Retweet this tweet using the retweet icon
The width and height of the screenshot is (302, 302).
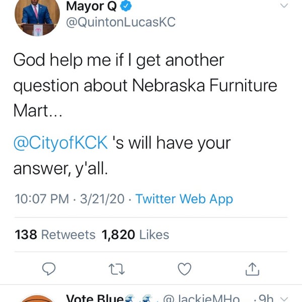click(117, 269)
